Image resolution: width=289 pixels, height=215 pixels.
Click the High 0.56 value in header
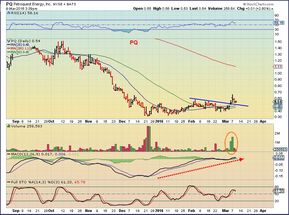point(161,8)
